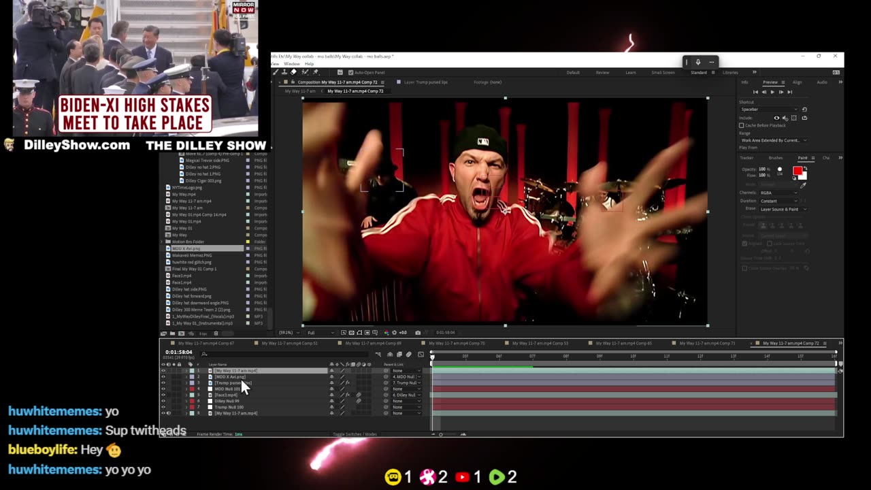871x490 pixels.
Task: Click the Play button in Preview panel
Action: click(x=772, y=92)
